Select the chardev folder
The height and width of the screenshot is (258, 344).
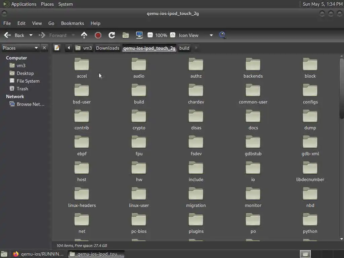pos(196,94)
